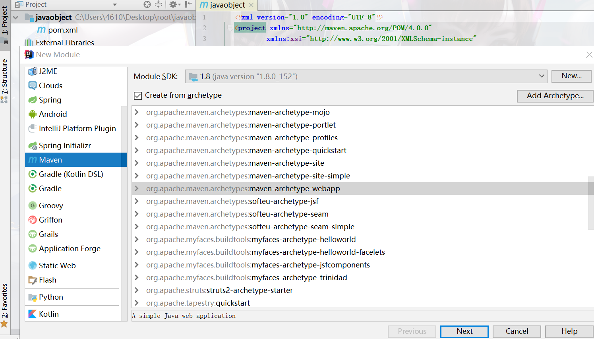The height and width of the screenshot is (339, 594).
Task: Hide the Project tool window
Action: click(189, 4)
